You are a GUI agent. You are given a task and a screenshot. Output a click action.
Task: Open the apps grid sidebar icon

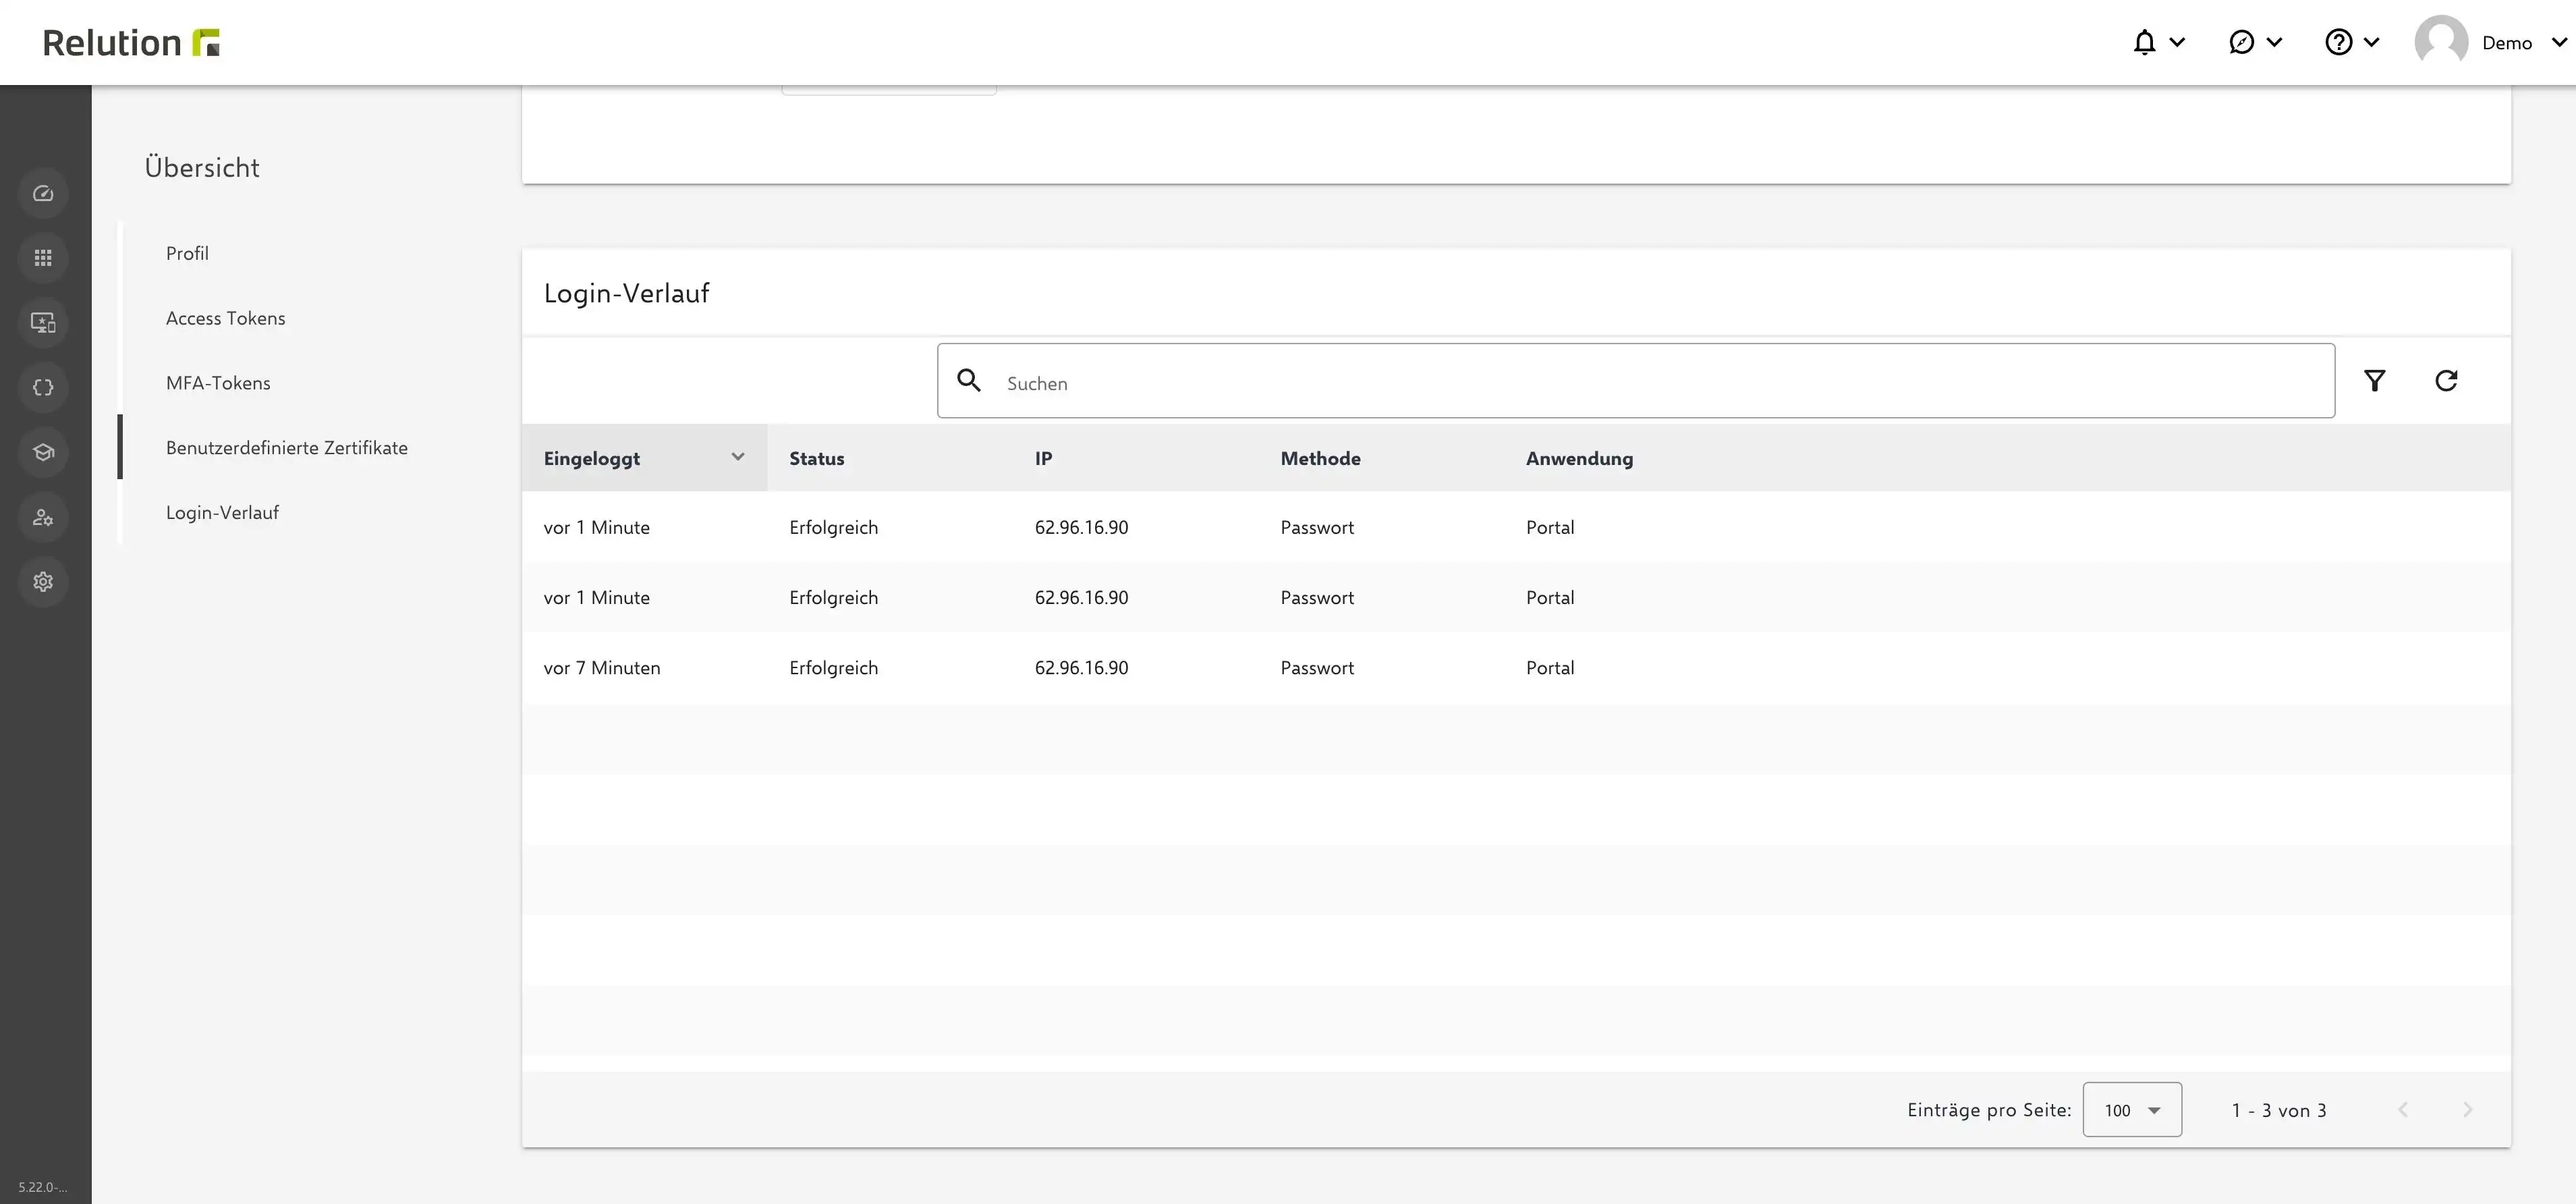point(43,258)
